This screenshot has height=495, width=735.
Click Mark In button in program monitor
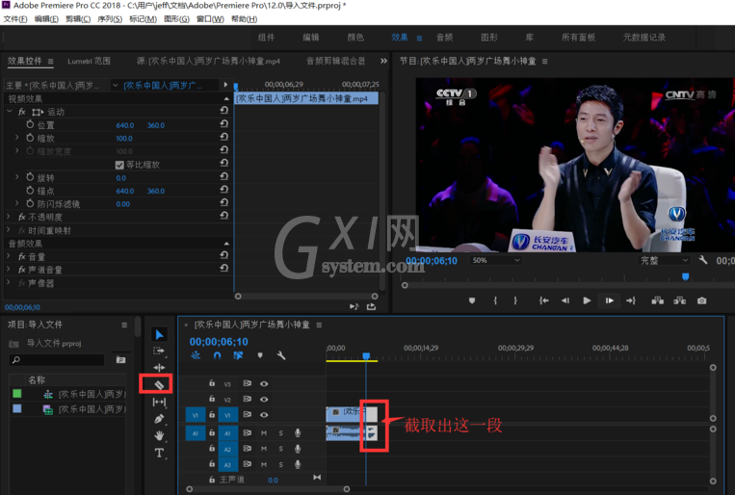coord(495,300)
